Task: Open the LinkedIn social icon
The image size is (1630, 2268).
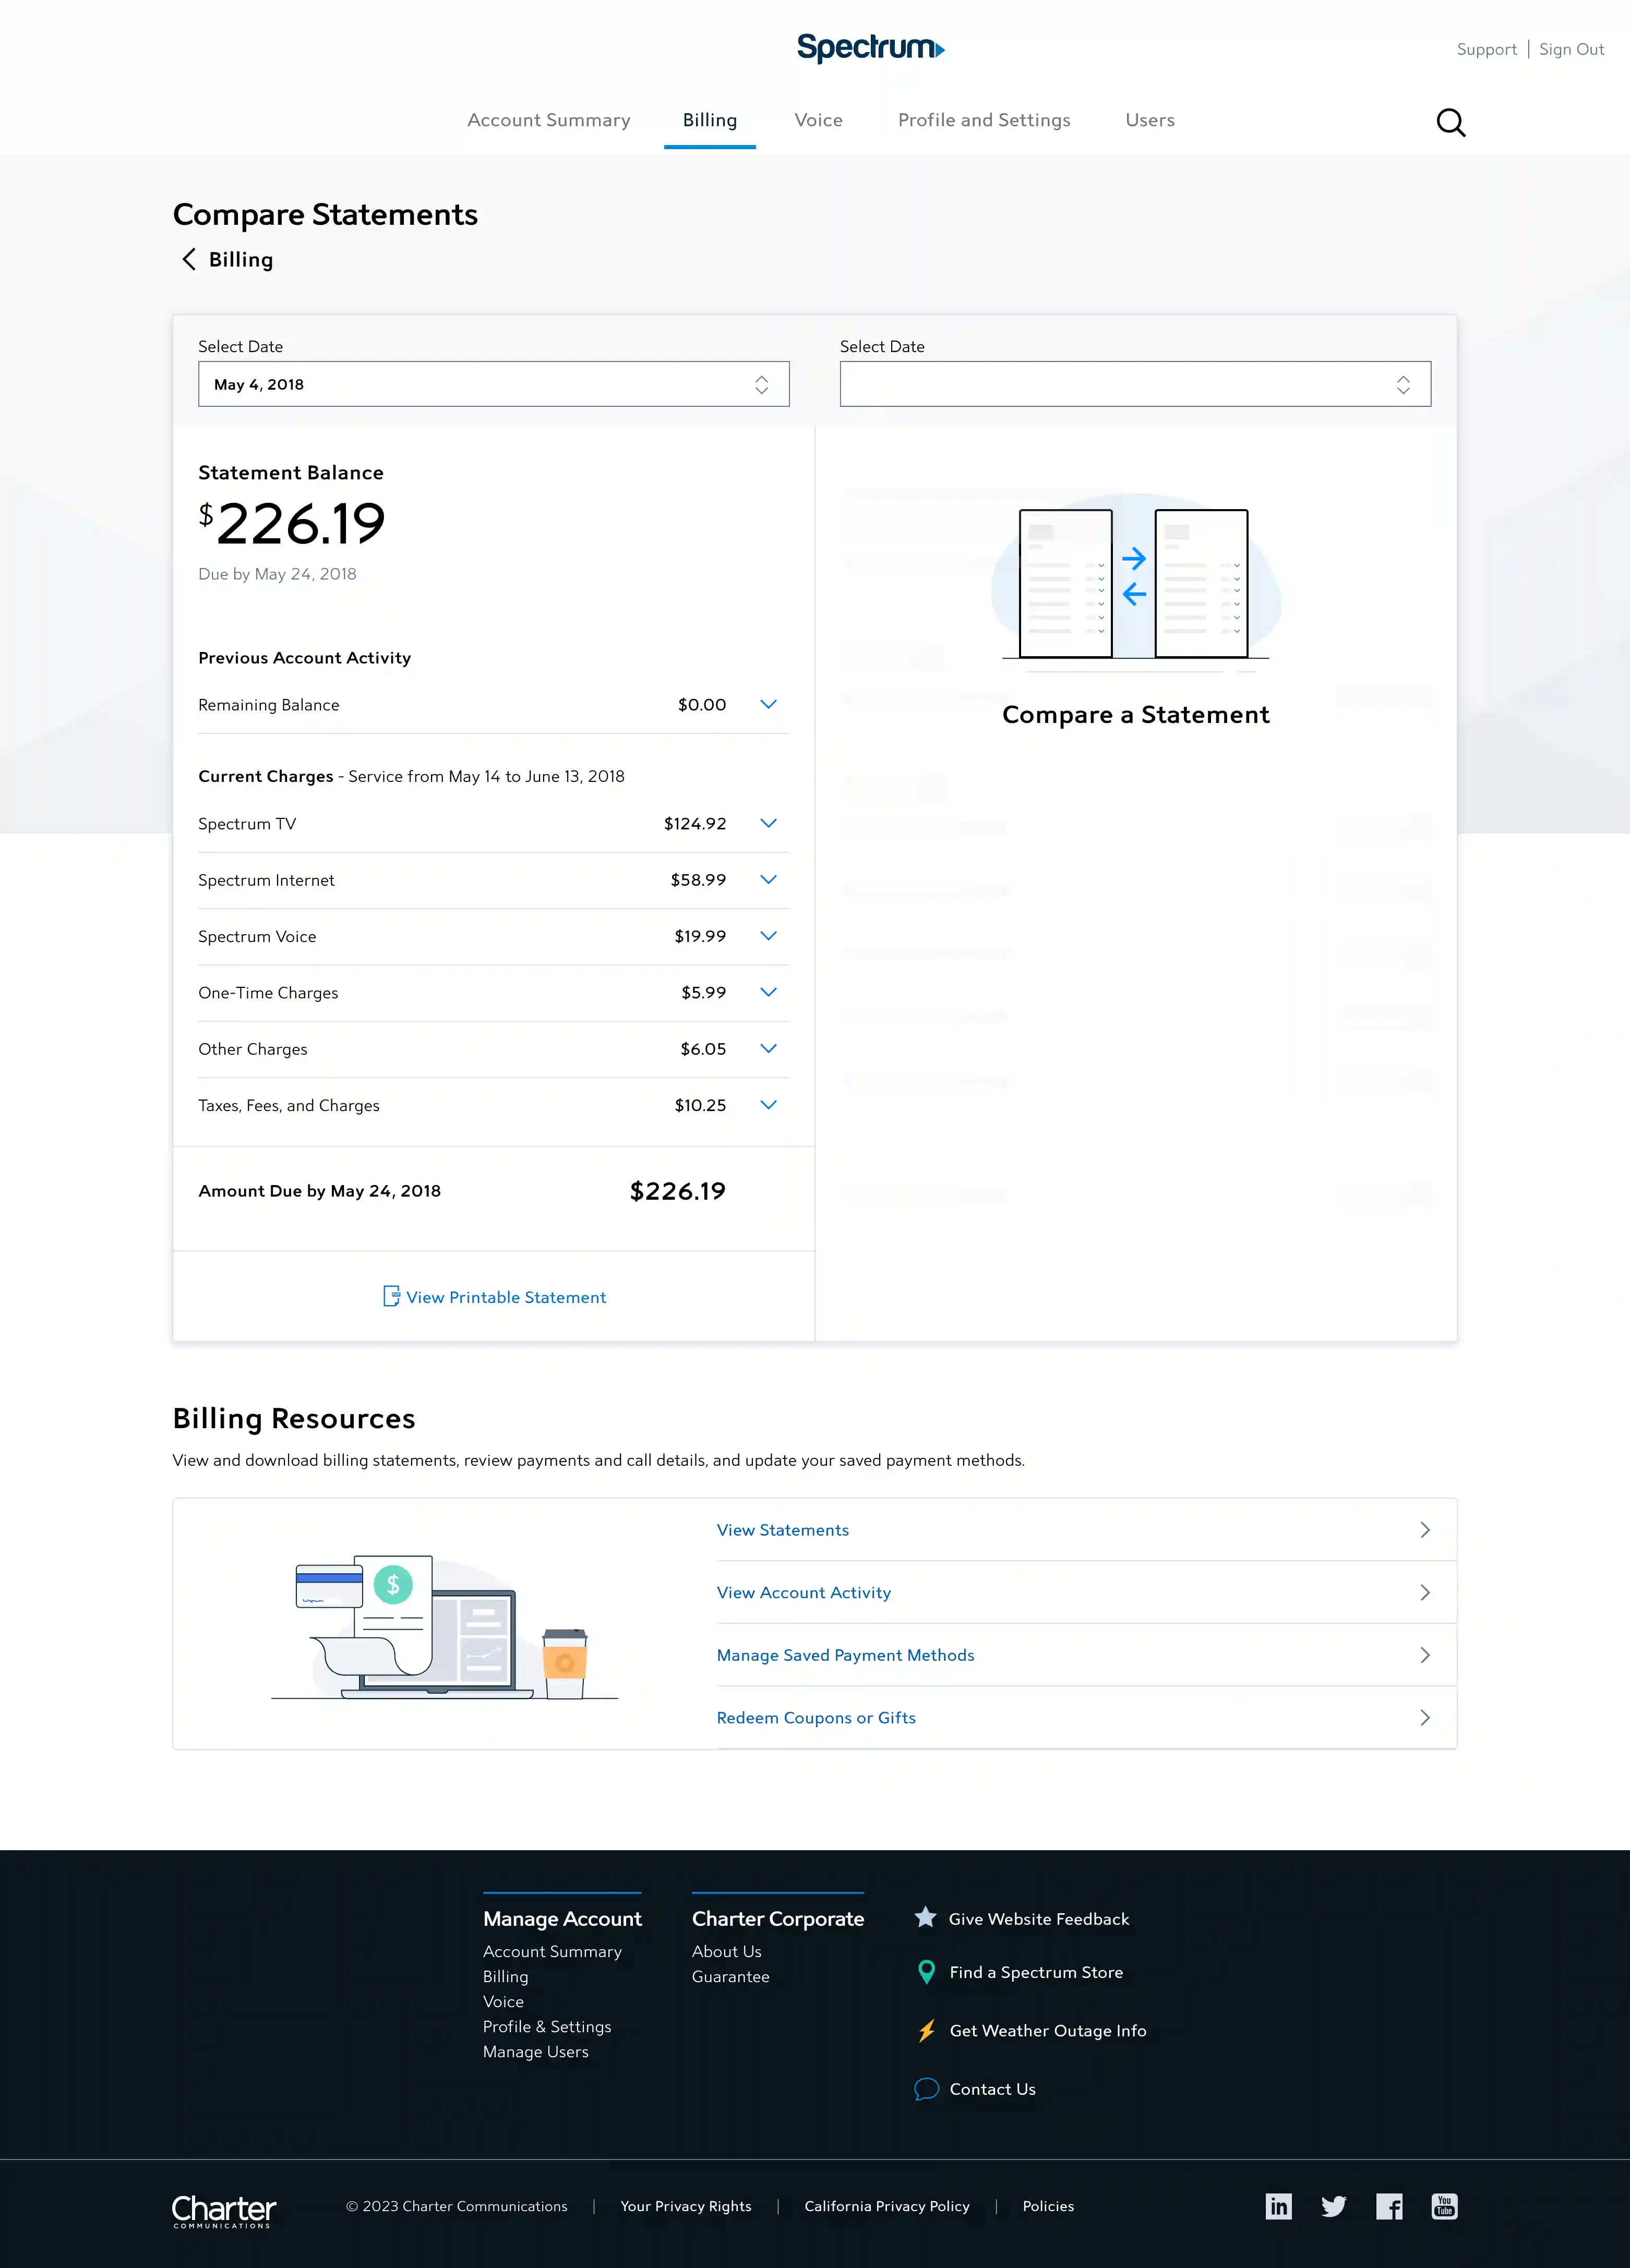Action: pyautogui.click(x=1279, y=2206)
